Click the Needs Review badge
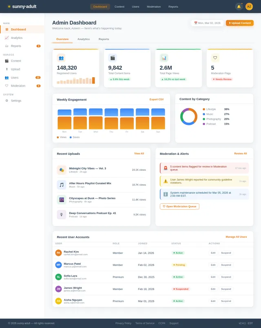Viewport: 261px width, 328px height. point(222,79)
